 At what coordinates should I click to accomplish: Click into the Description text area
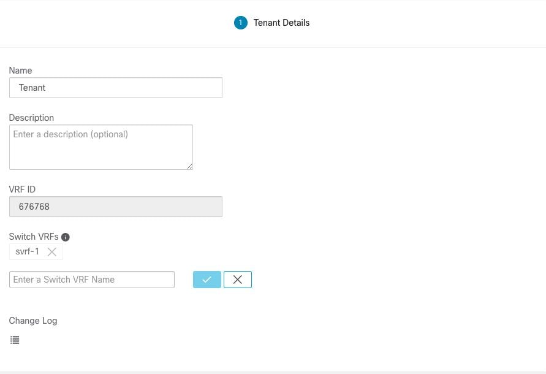pos(100,147)
